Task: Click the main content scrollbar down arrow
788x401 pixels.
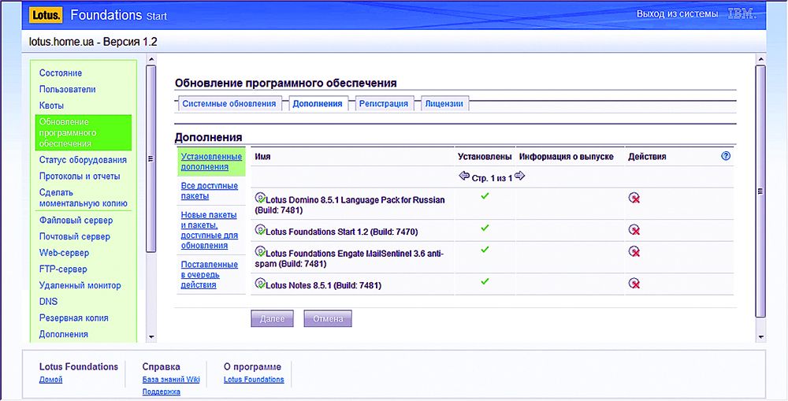Action: coord(760,336)
